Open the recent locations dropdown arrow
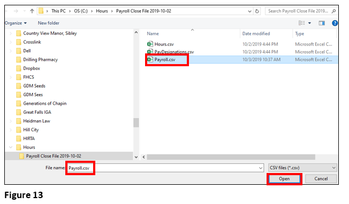Image resolution: width=349 pixels, height=204 pixels. [25, 11]
